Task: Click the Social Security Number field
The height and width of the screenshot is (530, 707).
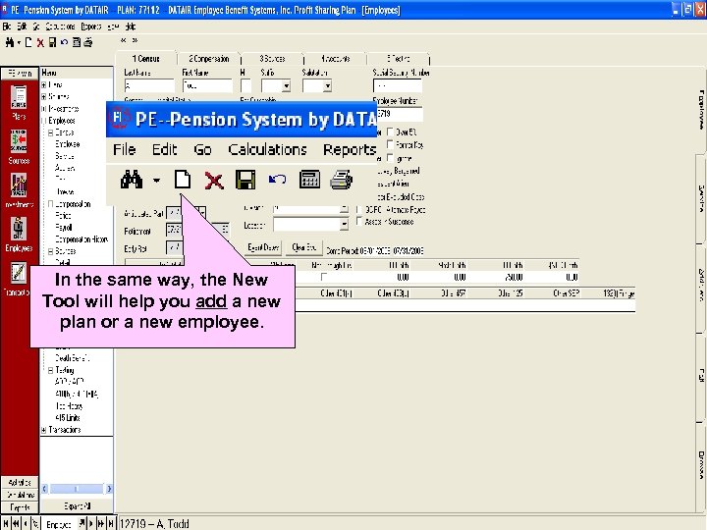Action: click(x=398, y=85)
